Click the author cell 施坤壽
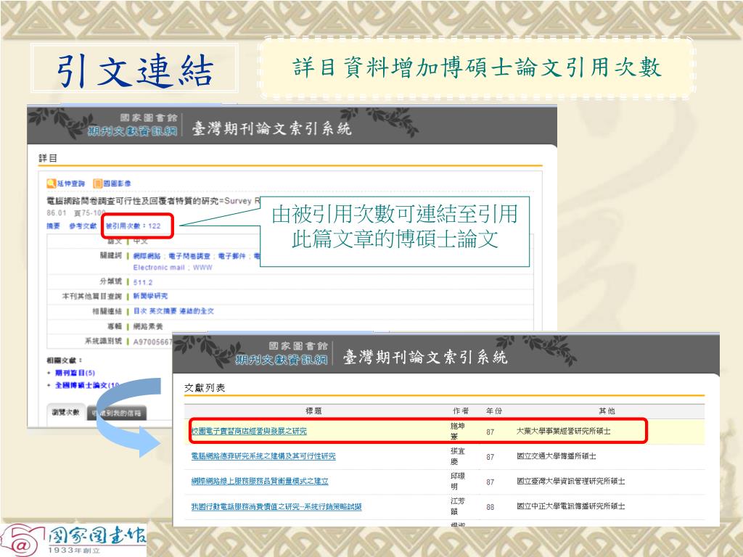743x557 pixels. [x=457, y=431]
